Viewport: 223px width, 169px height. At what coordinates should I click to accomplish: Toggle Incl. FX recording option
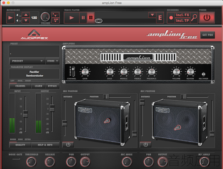click(x=182, y=15)
